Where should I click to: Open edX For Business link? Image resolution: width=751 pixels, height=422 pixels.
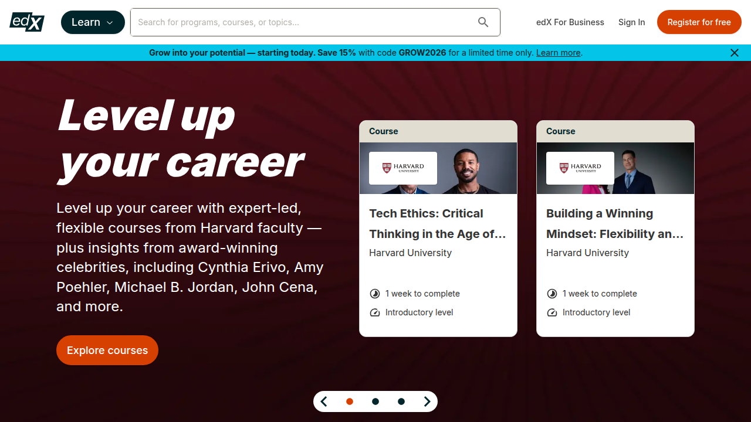pos(570,22)
